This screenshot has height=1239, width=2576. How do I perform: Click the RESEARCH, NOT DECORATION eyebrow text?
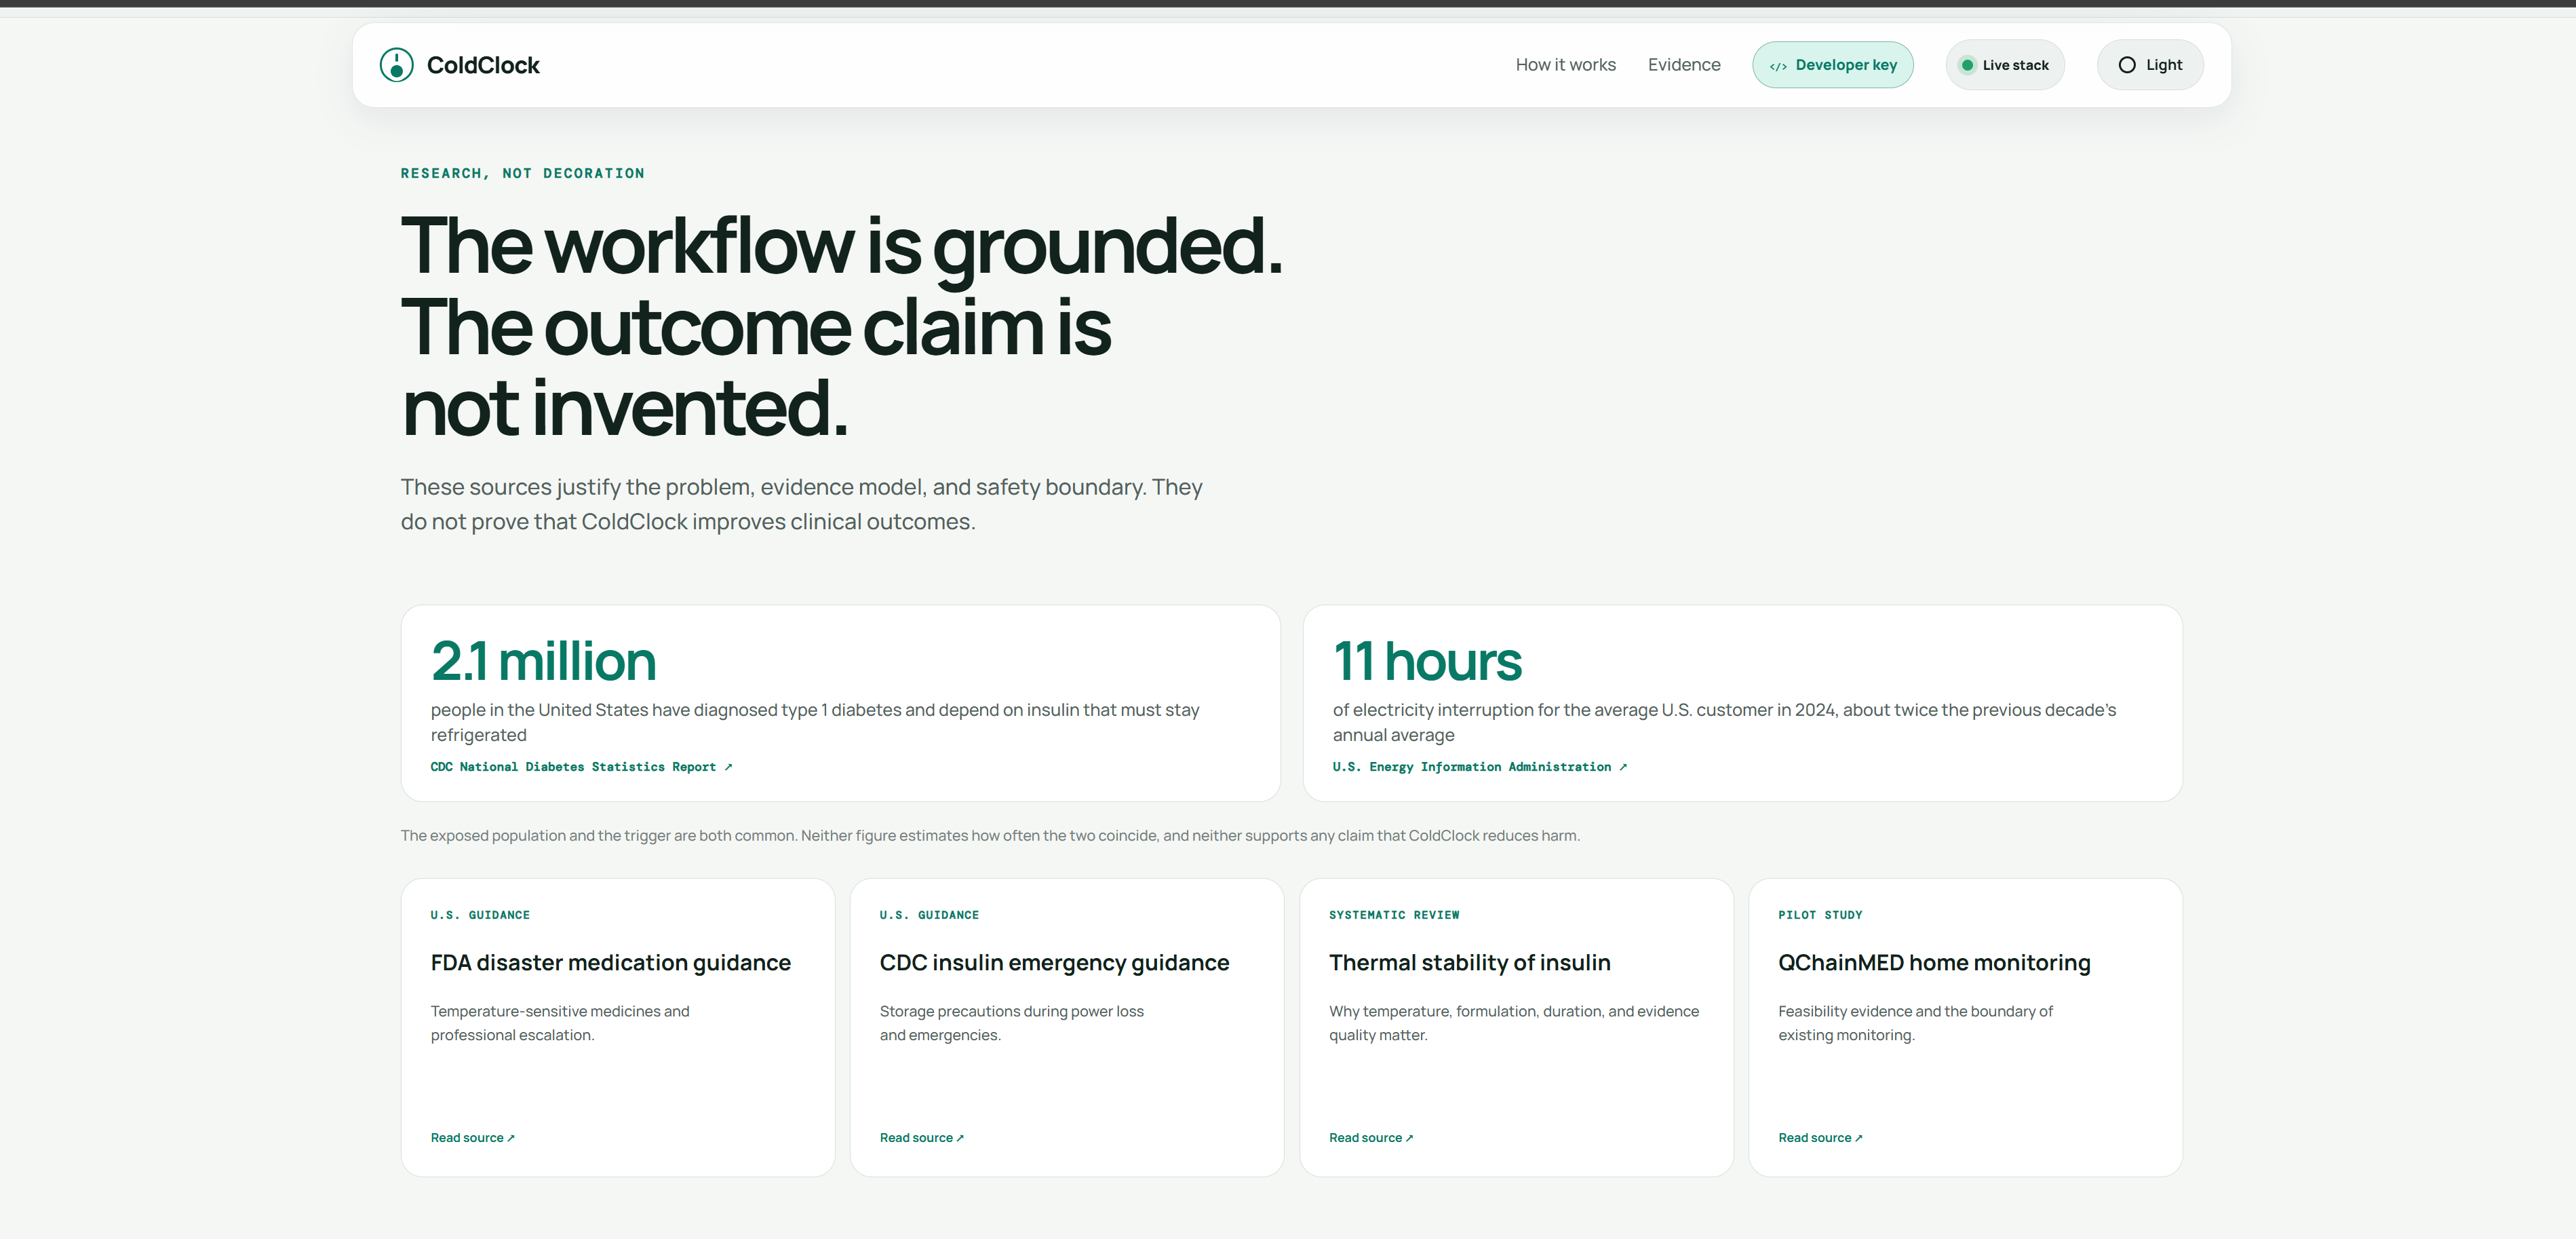[522, 173]
